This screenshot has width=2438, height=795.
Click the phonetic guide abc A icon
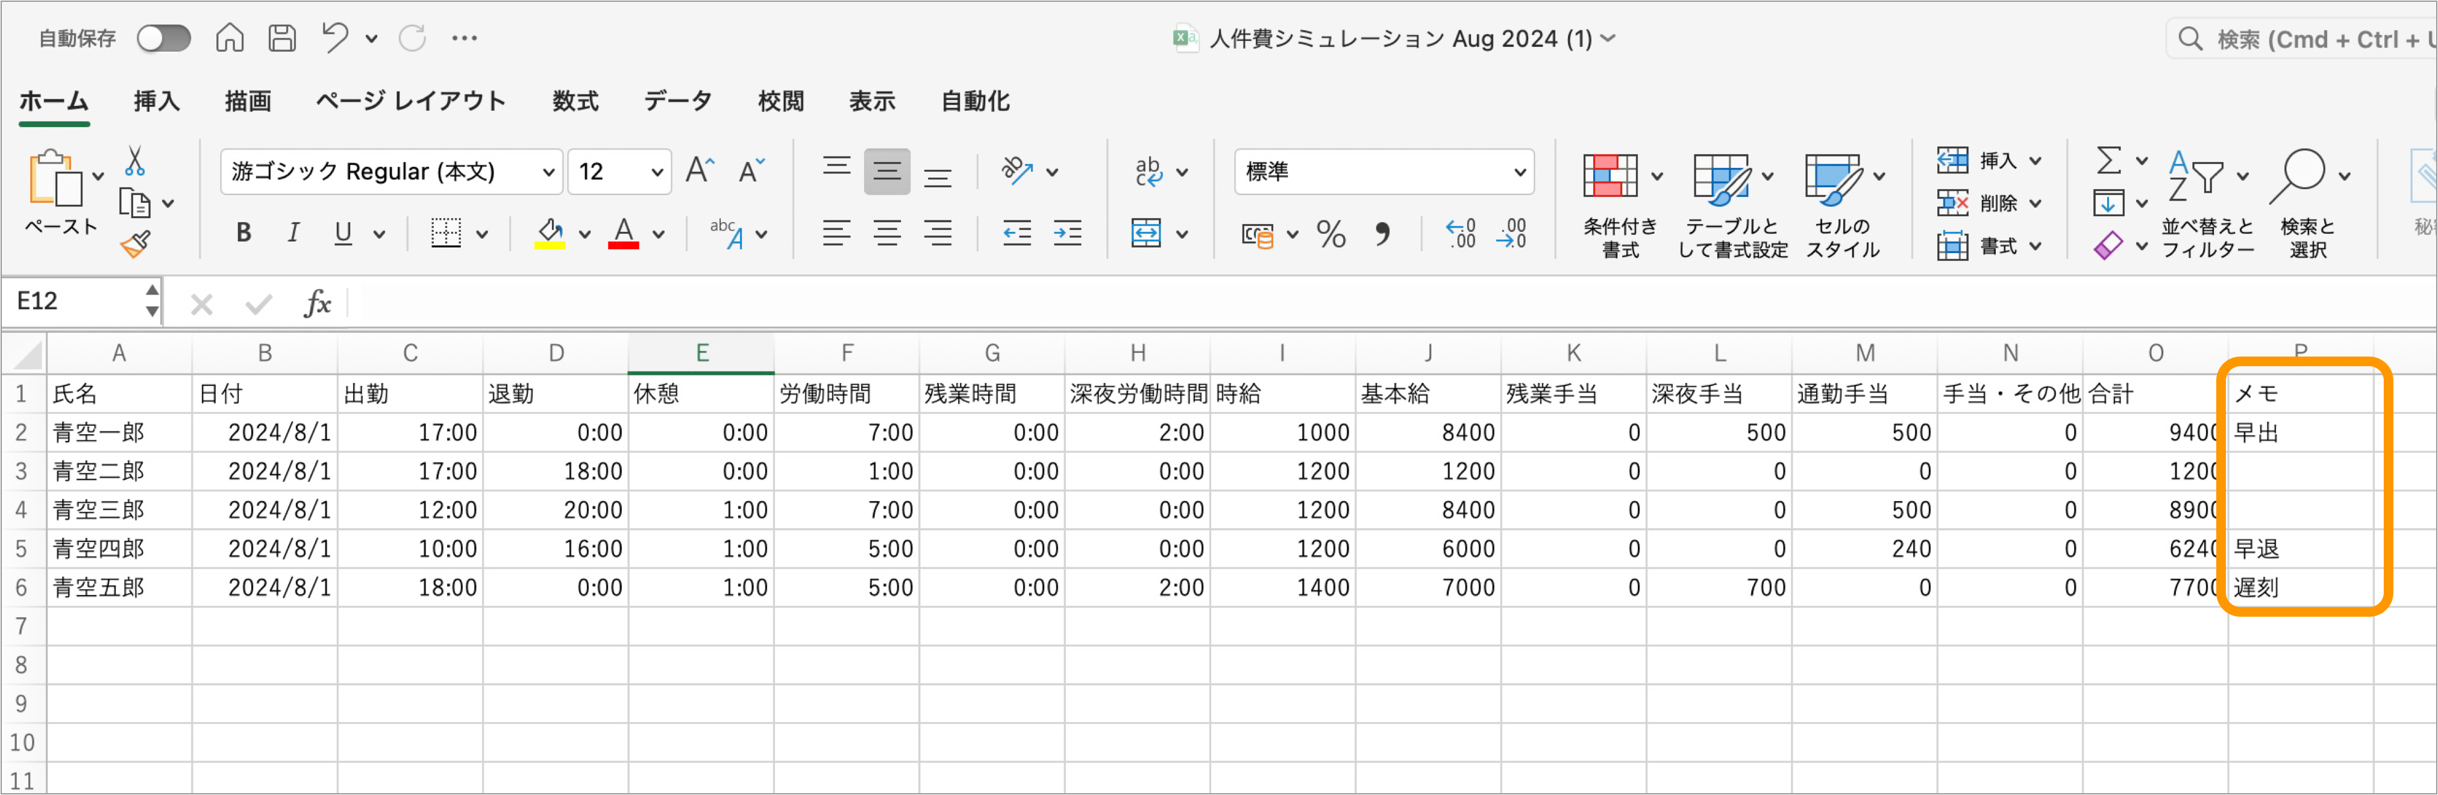pos(727,233)
